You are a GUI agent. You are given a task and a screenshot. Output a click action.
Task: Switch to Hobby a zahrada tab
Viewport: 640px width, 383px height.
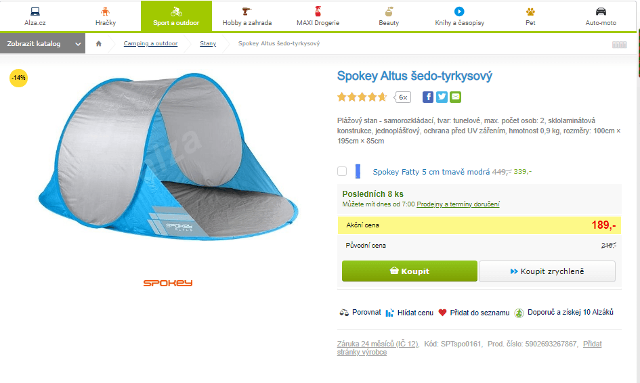(247, 16)
